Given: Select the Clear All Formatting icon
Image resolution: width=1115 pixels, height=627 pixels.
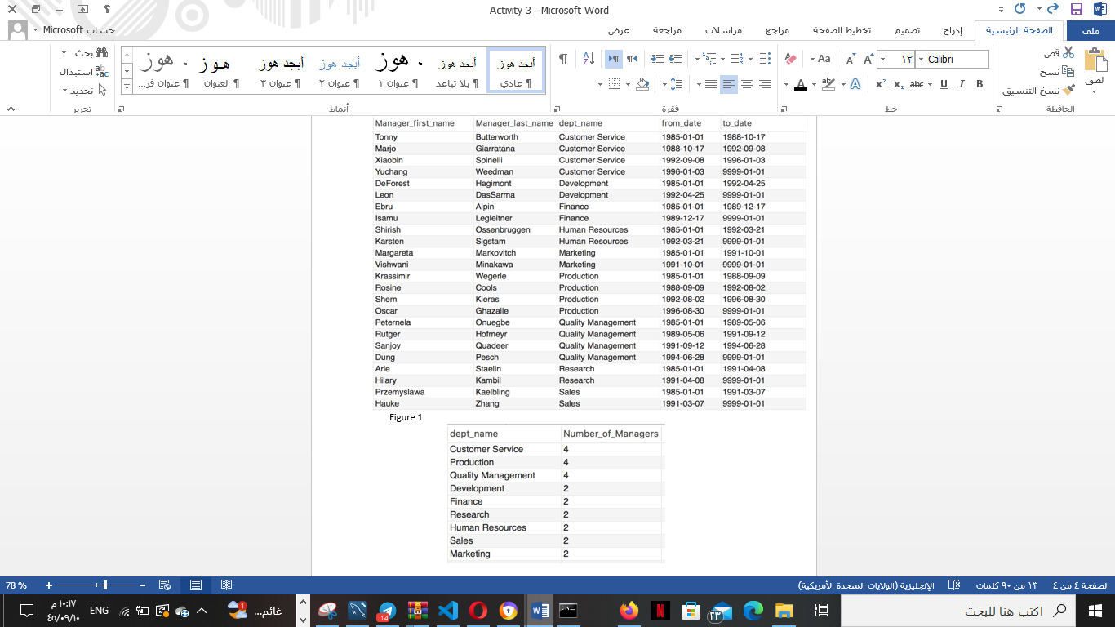Looking at the screenshot, I should [x=791, y=57].
